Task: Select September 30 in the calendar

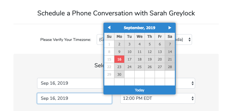Action: (119, 75)
